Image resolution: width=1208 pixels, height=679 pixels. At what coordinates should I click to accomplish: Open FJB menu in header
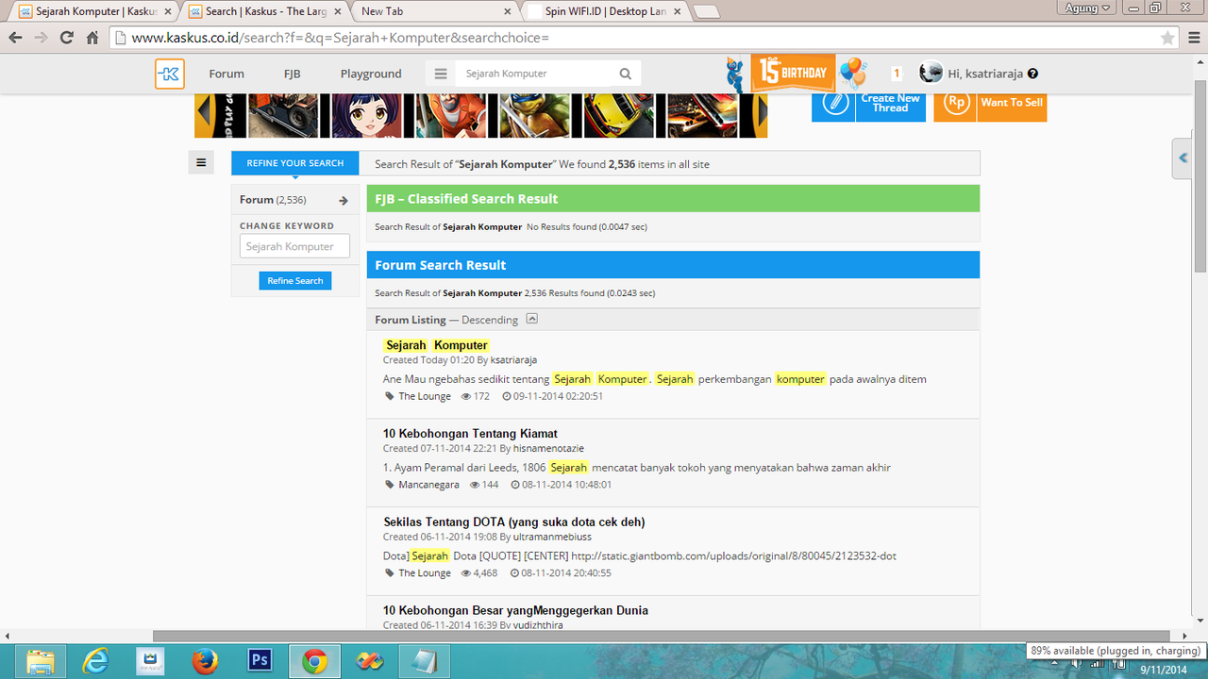click(x=293, y=74)
